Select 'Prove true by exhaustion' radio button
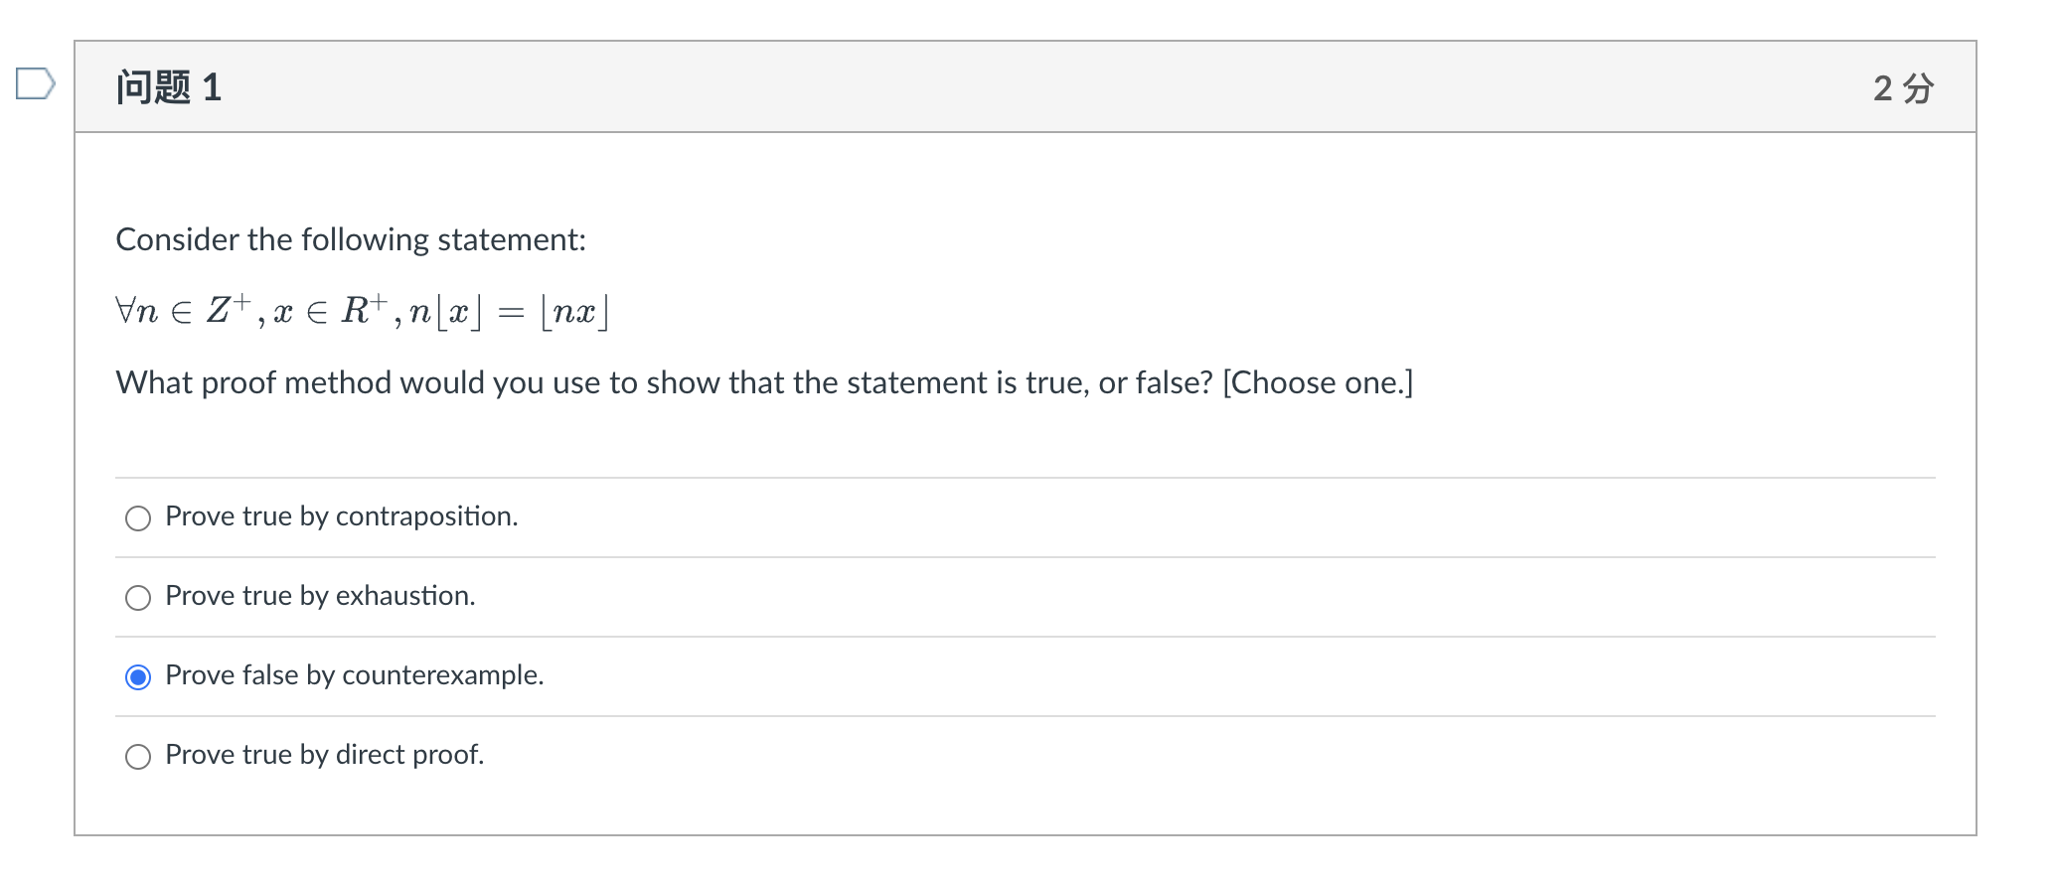Viewport: 2057px width, 882px height. point(138,597)
